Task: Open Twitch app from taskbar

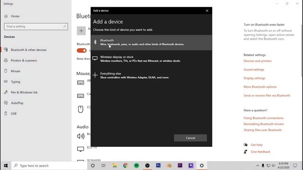Action: (191, 166)
